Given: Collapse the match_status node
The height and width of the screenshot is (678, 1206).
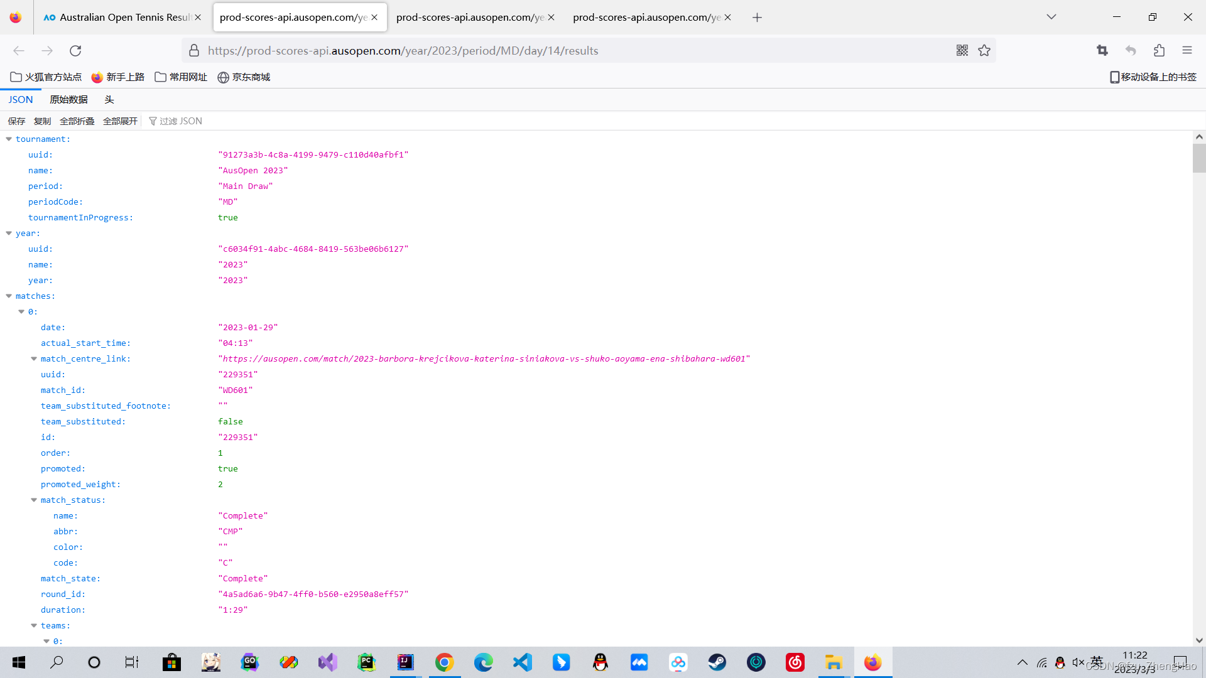Looking at the screenshot, I should click(34, 500).
